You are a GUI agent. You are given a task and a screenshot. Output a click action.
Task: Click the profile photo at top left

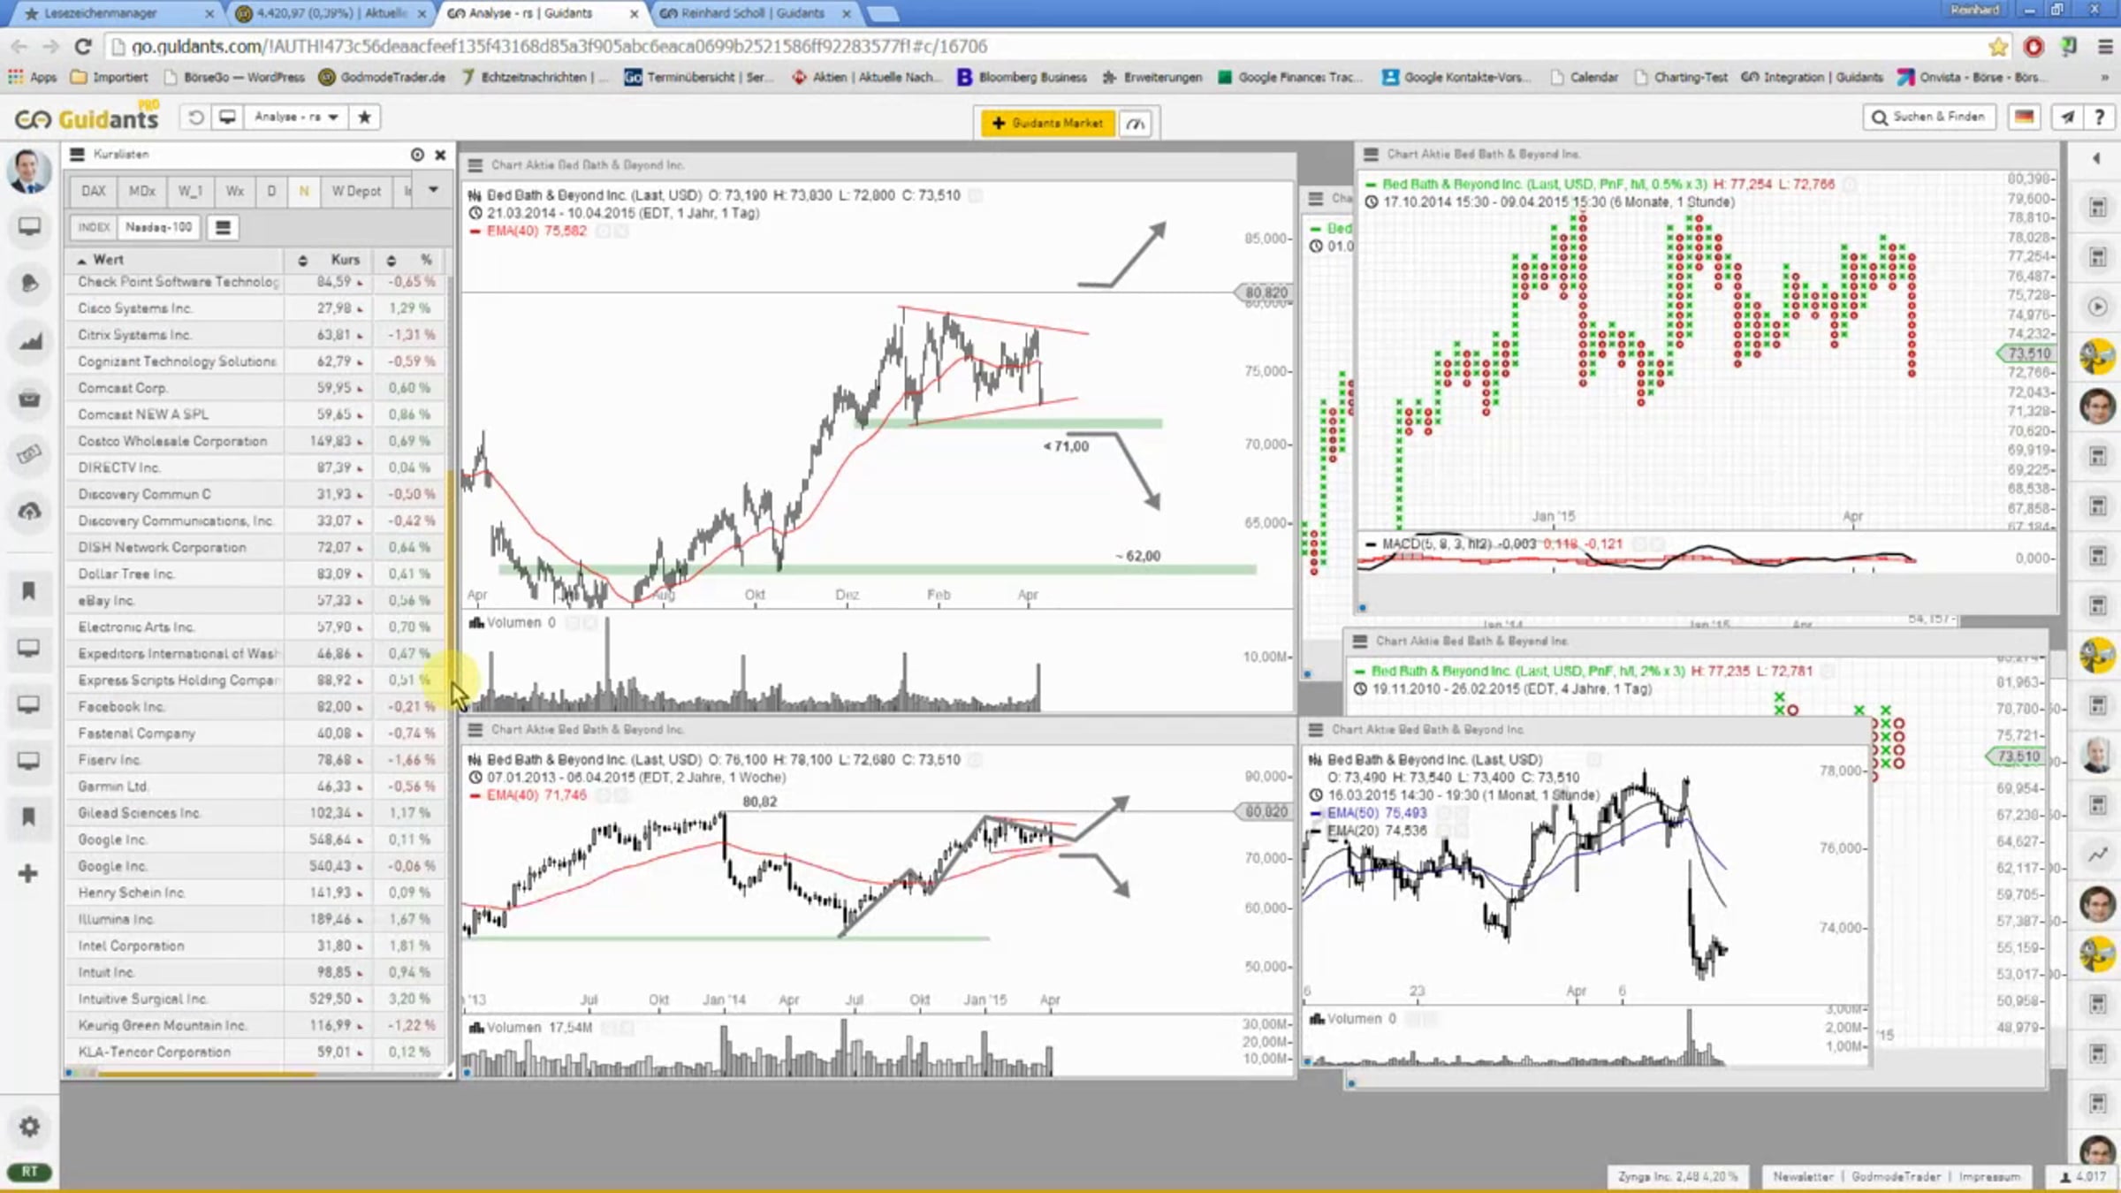pyautogui.click(x=28, y=171)
